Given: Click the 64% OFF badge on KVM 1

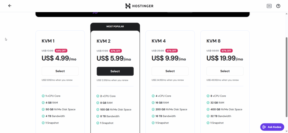Looking at the screenshot, I should point(61,51).
